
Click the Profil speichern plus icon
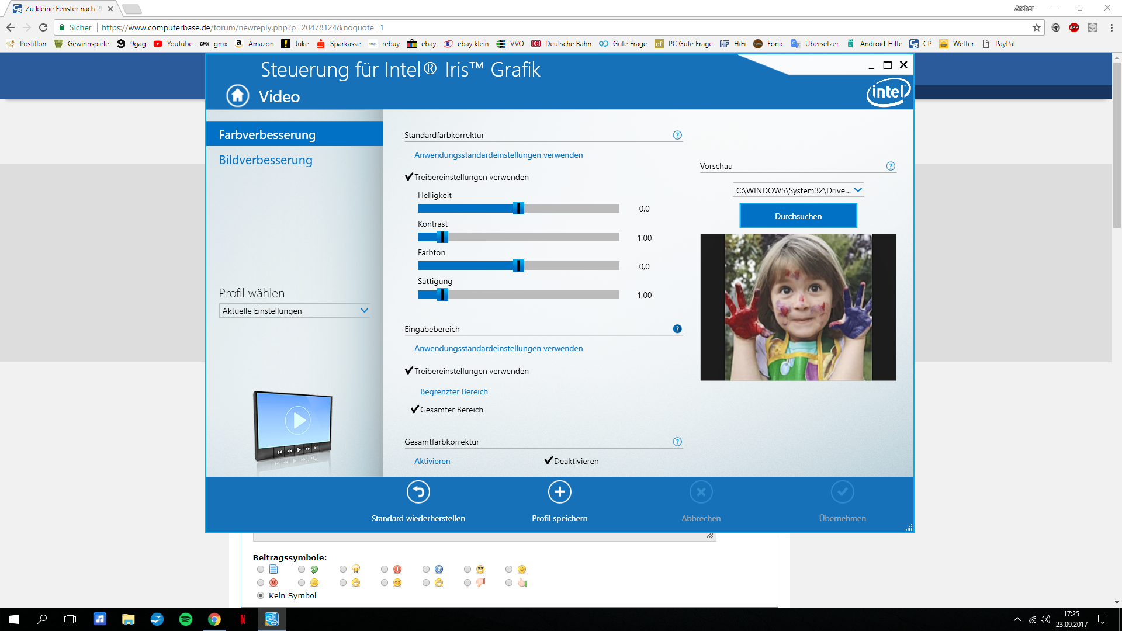(x=559, y=492)
